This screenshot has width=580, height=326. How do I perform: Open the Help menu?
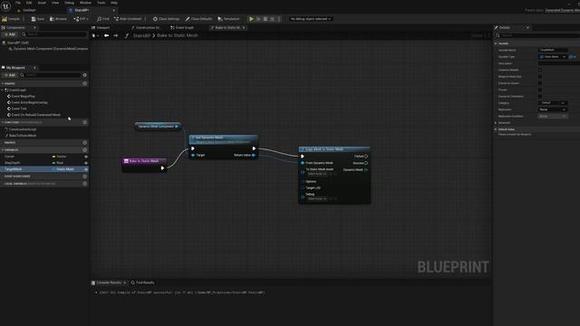point(114,3)
